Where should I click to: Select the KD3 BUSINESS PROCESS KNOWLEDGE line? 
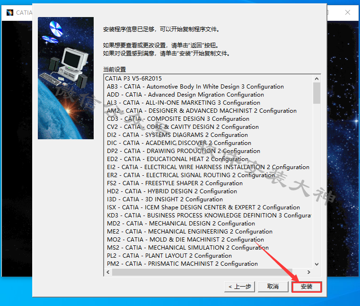click(209, 216)
